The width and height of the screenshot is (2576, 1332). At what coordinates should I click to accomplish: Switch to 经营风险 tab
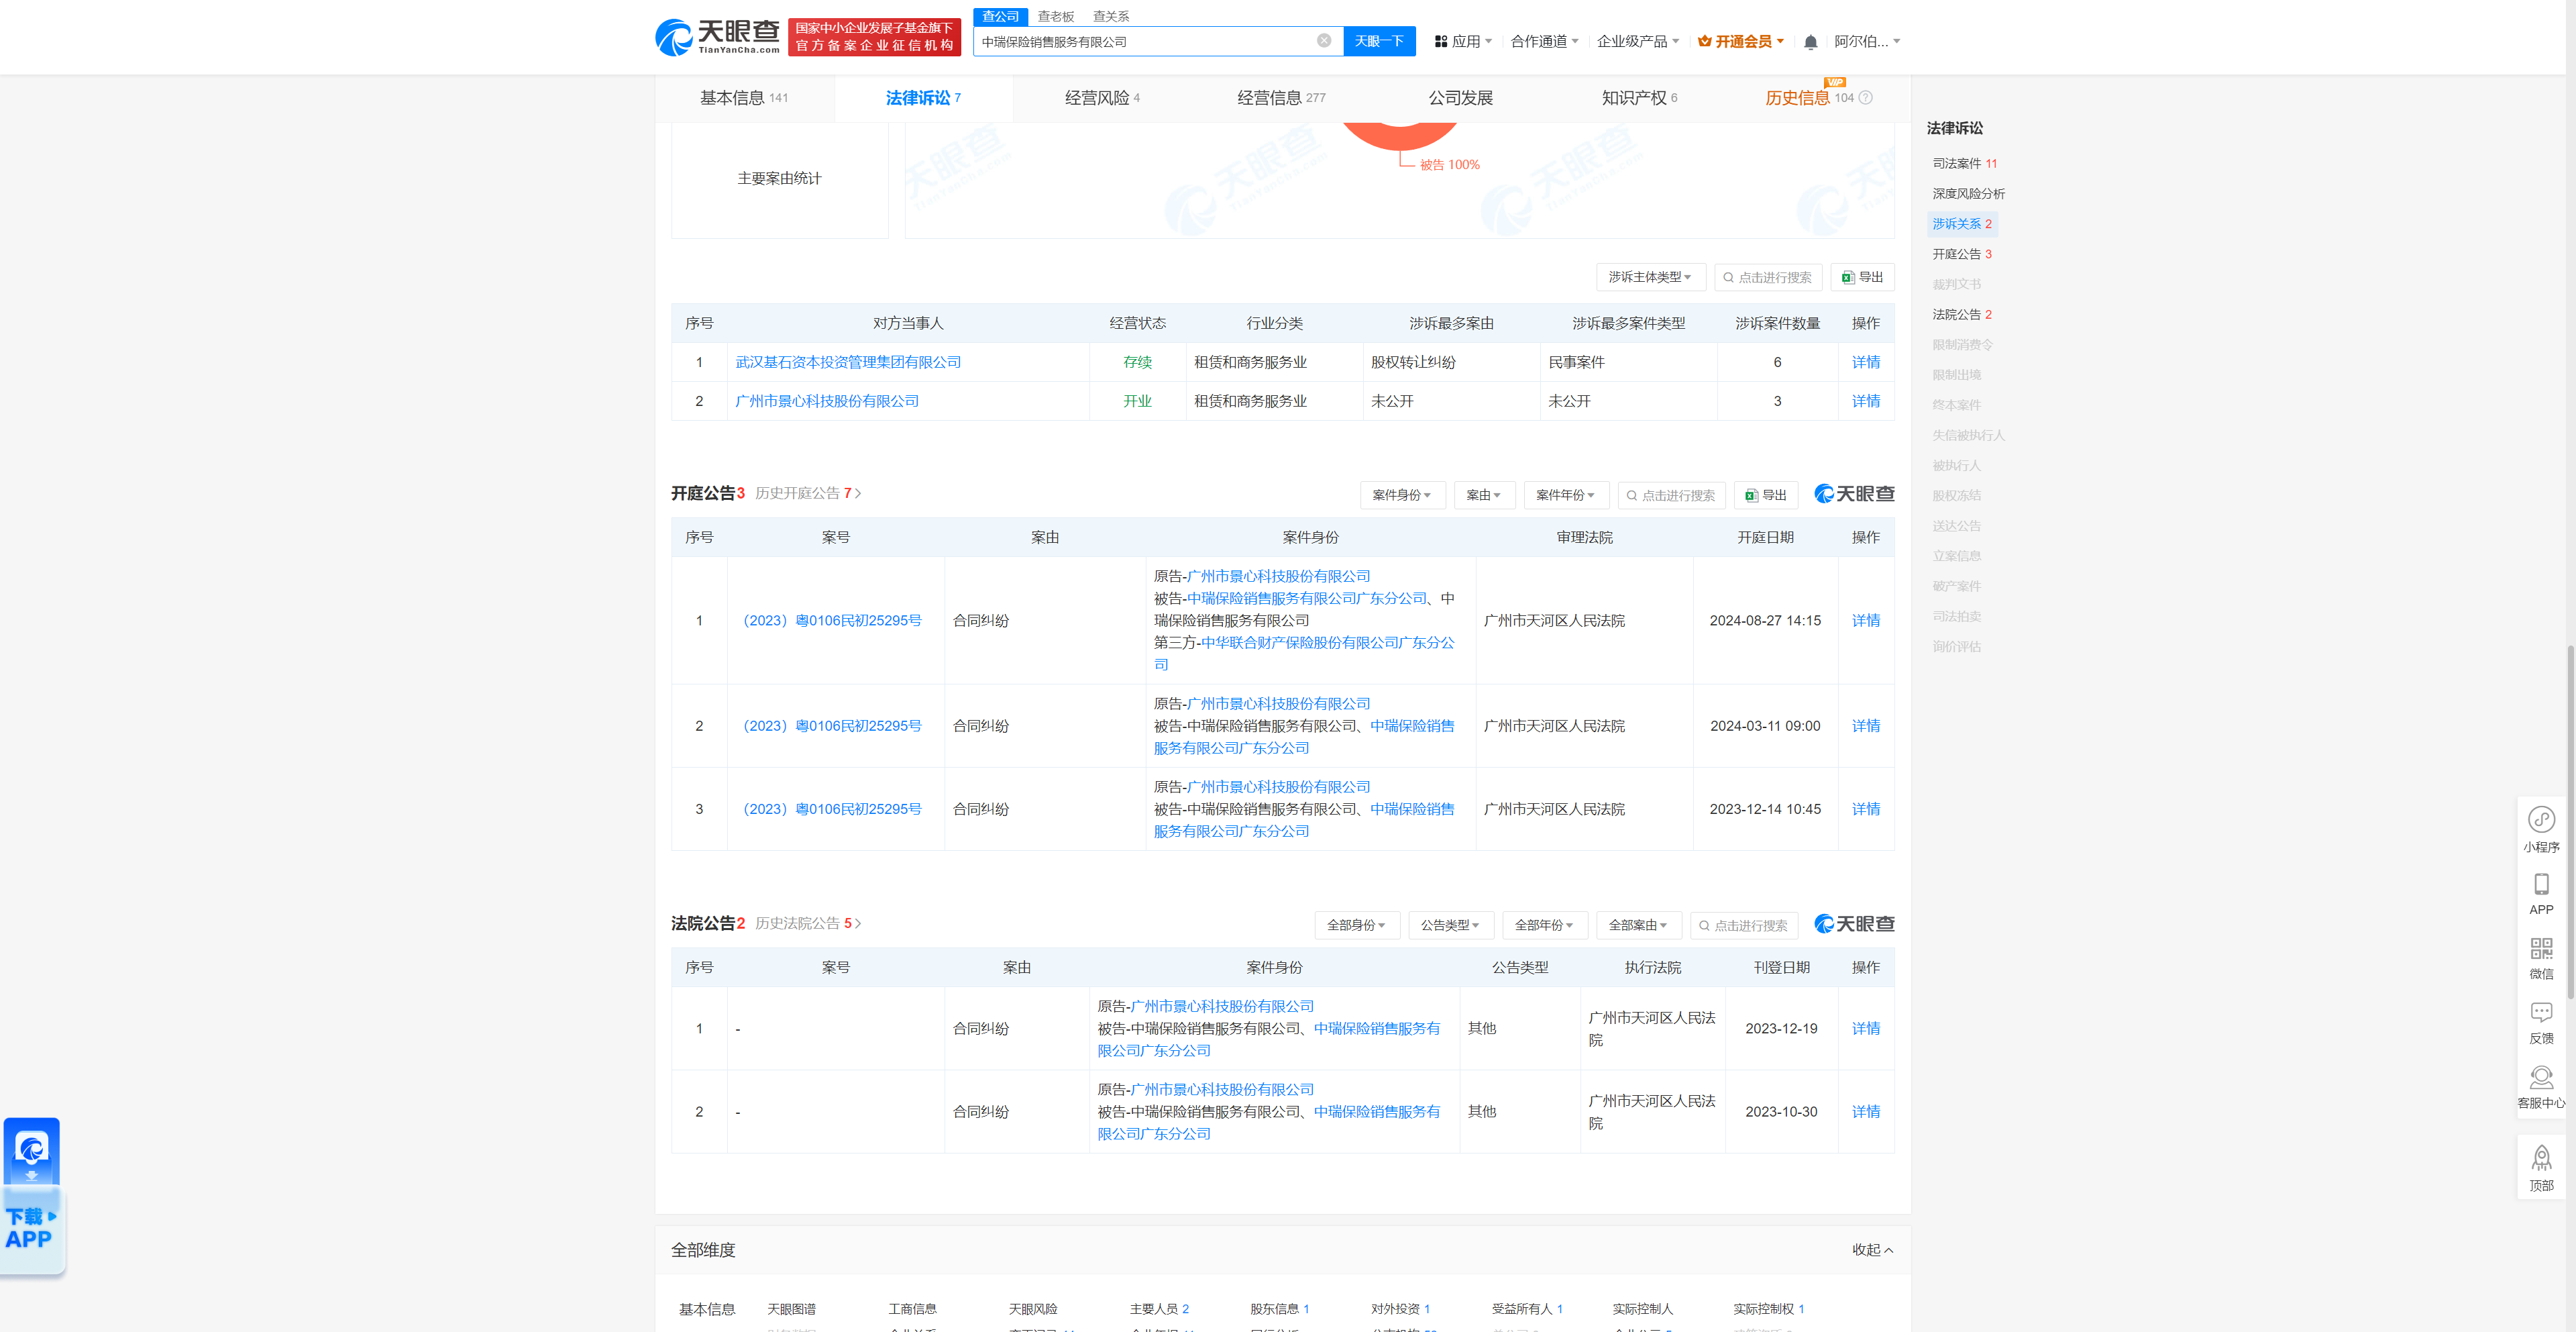tap(1102, 98)
